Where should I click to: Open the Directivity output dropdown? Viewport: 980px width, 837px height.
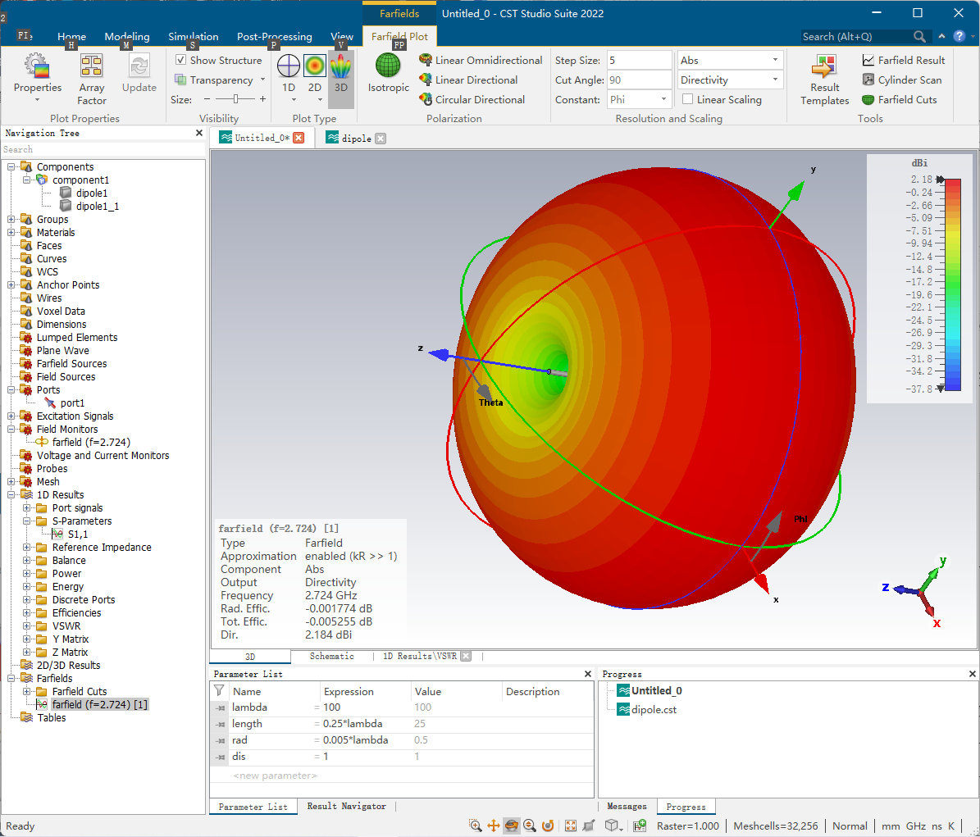(x=729, y=80)
